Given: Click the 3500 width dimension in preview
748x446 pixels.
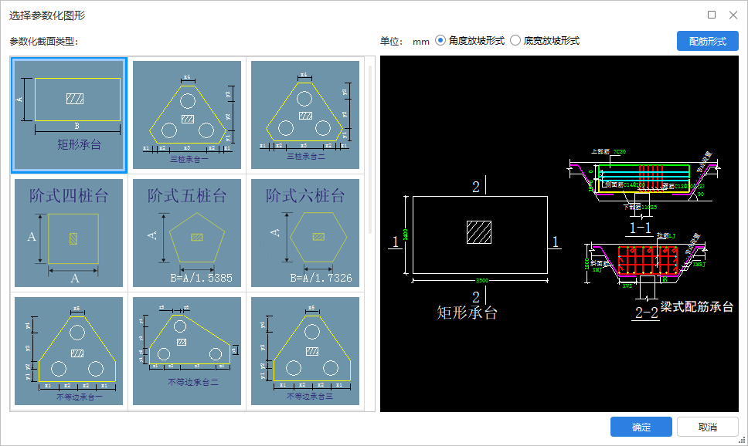Looking at the screenshot, I should tap(482, 280).
